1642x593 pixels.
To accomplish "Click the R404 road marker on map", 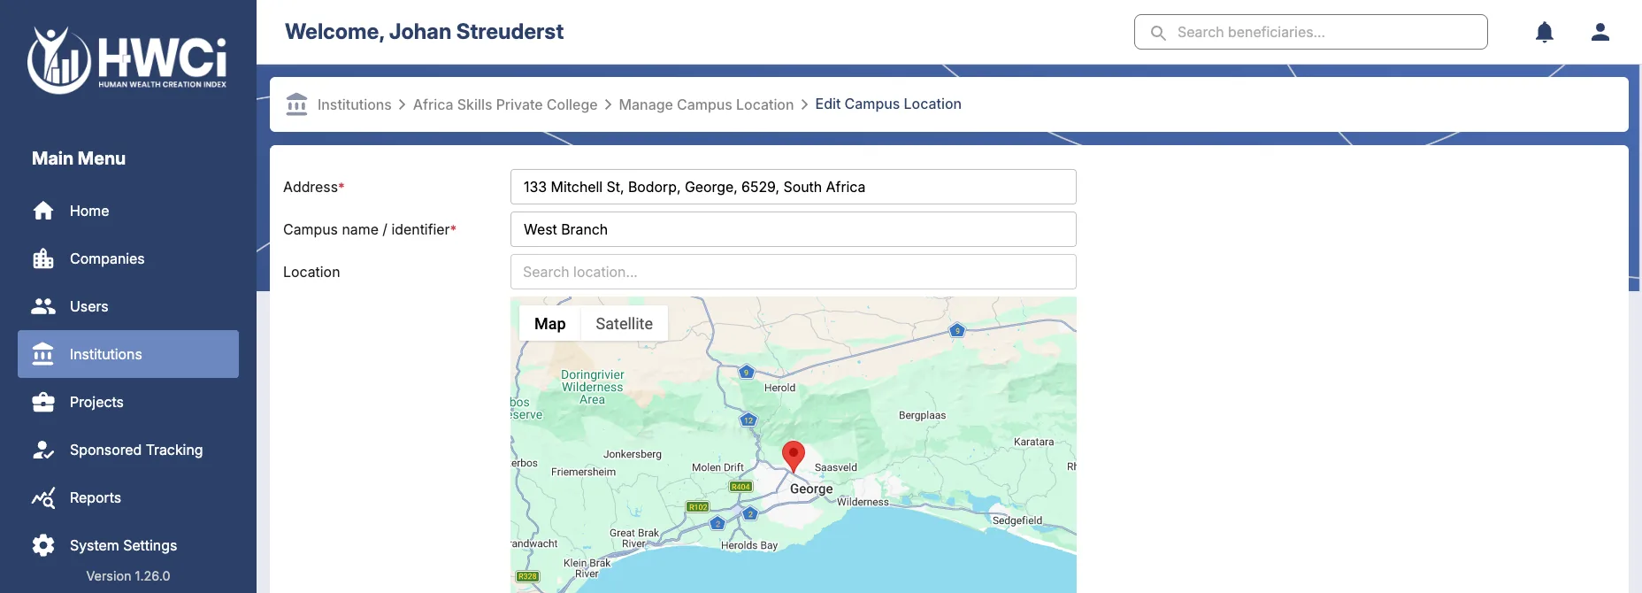I will tap(740, 487).
